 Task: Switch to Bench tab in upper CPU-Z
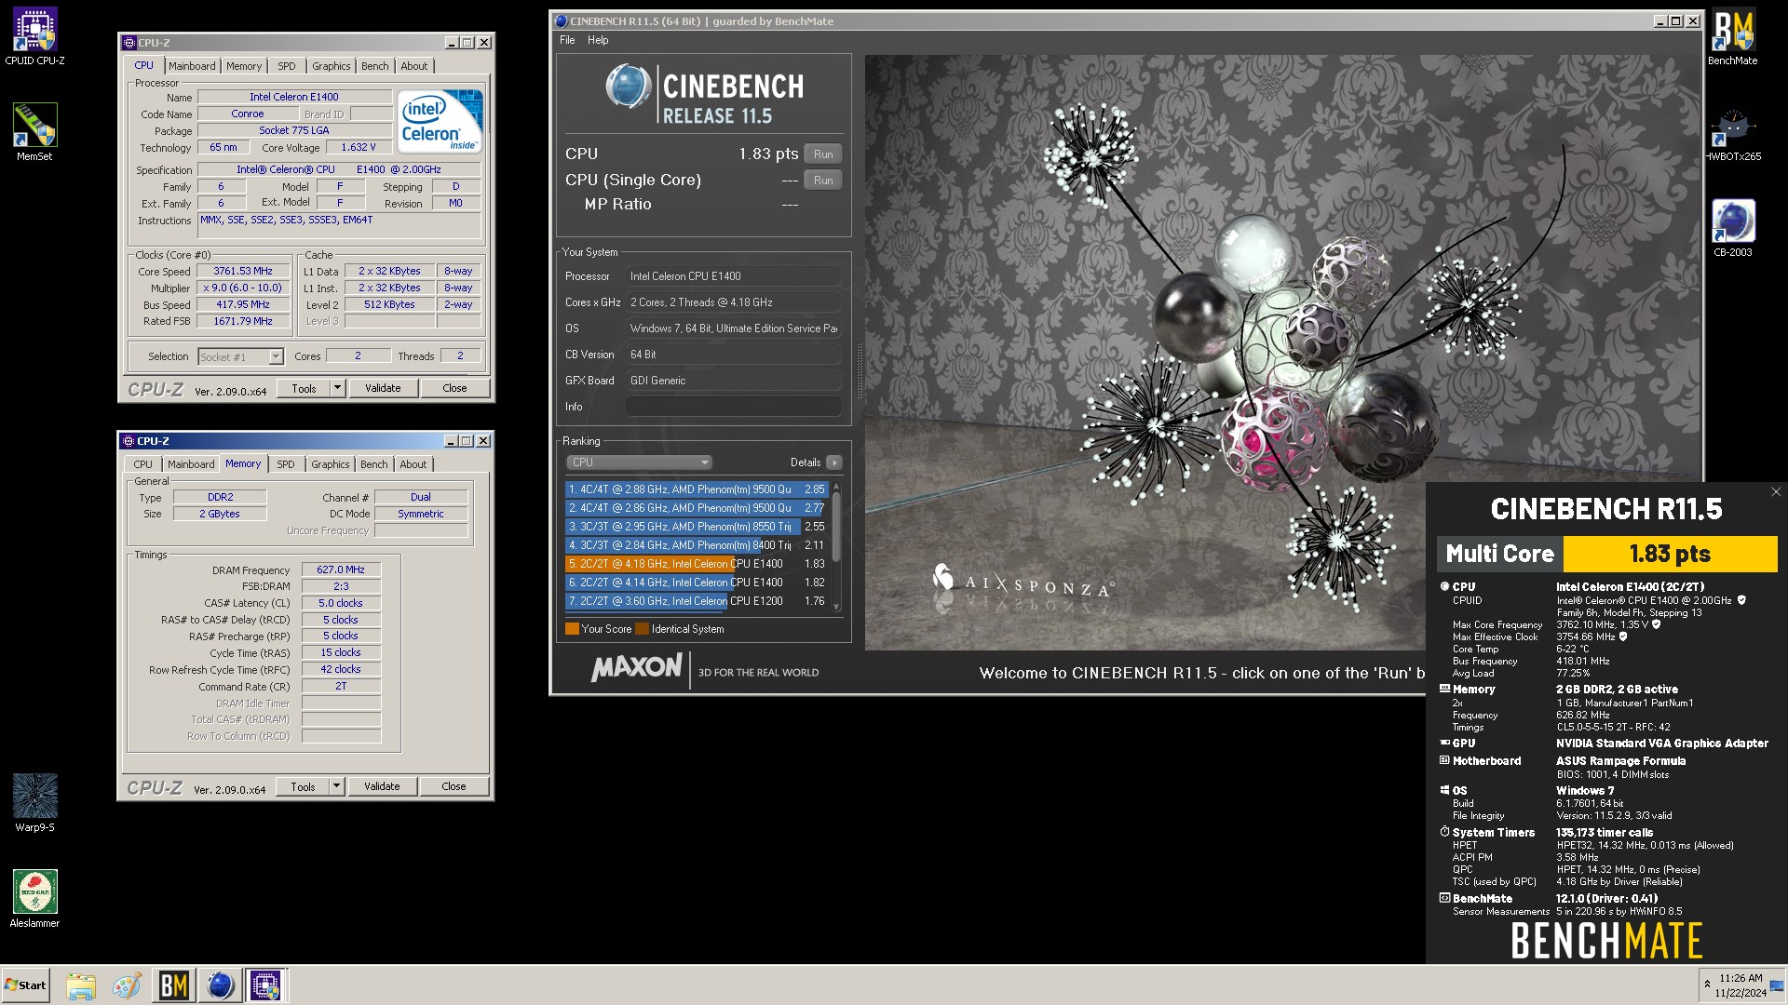coord(375,66)
